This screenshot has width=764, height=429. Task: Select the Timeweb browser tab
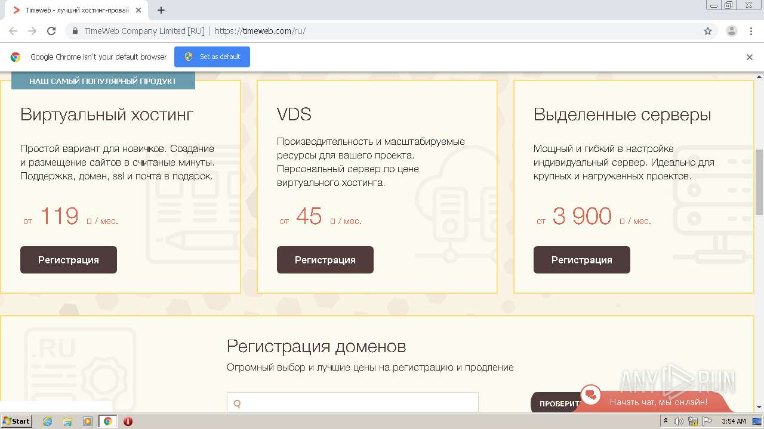78,10
